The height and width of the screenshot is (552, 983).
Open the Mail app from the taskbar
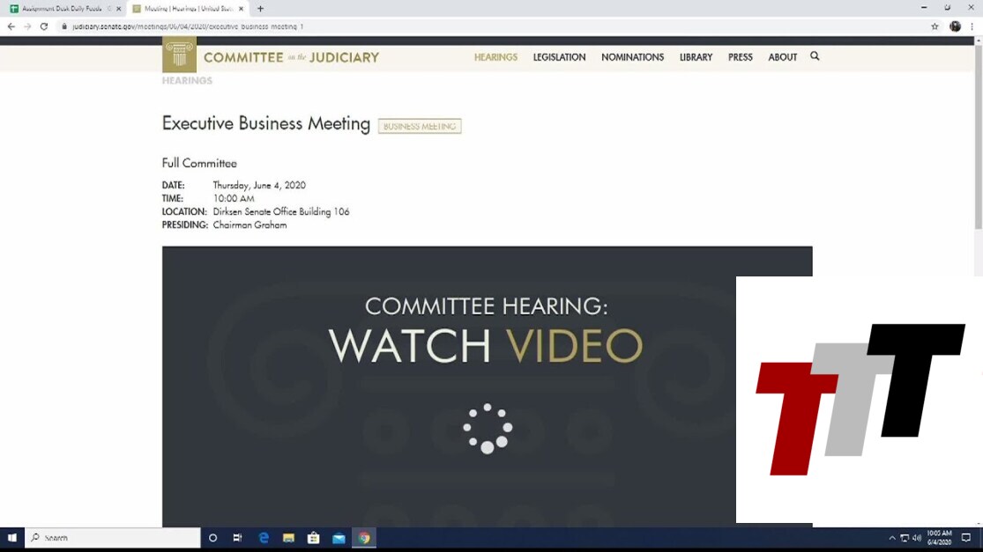coord(339,538)
